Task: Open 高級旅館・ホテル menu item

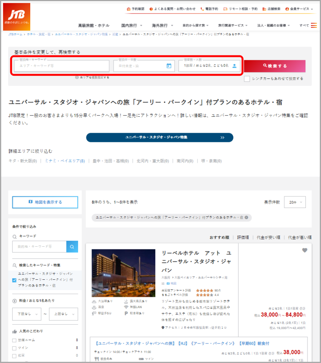Action: 94,26
